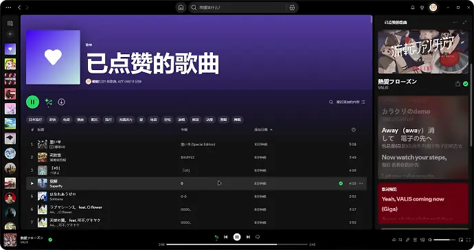The image size is (474, 250).
Task: Sort by the 专辑 column header
Action: pos(184,130)
